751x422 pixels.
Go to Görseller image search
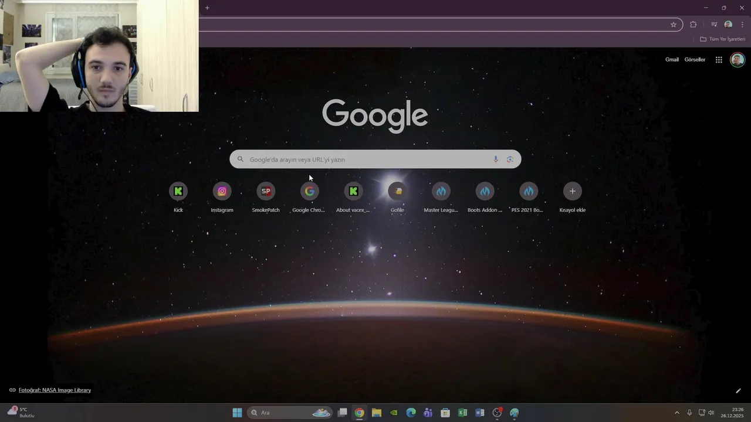click(x=695, y=60)
